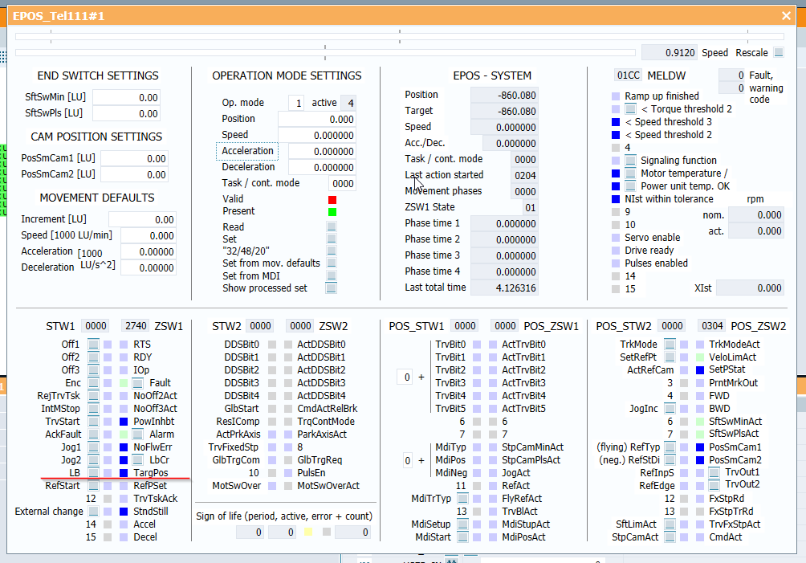Toggle the Rescale checkbox
Screen dimensions: 806x563
pos(779,52)
